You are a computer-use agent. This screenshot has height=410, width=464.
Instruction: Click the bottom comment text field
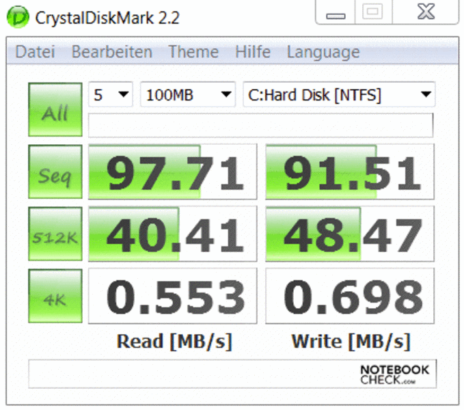232,374
